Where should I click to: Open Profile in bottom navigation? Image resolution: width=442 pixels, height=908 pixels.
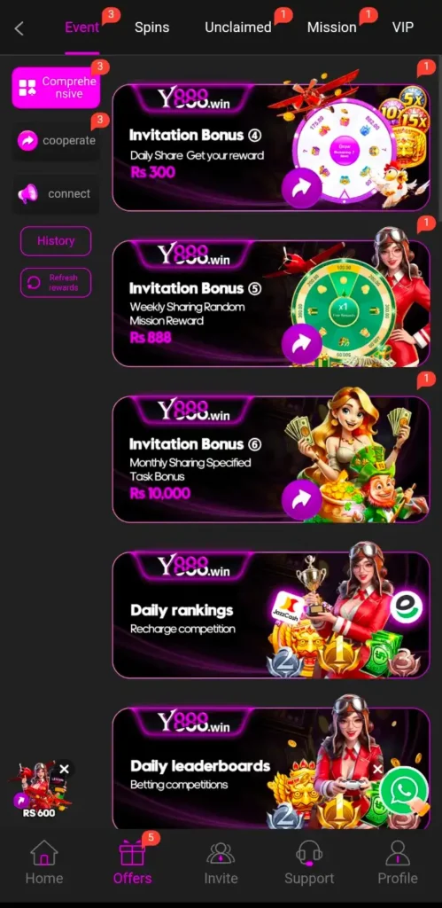(398, 862)
